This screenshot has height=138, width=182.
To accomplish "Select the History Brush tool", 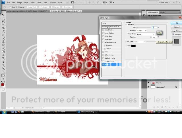I will point(3,45).
